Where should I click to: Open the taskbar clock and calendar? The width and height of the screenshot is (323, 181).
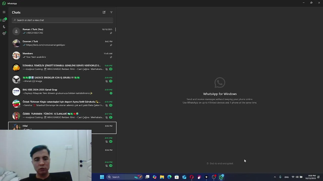[310, 177]
